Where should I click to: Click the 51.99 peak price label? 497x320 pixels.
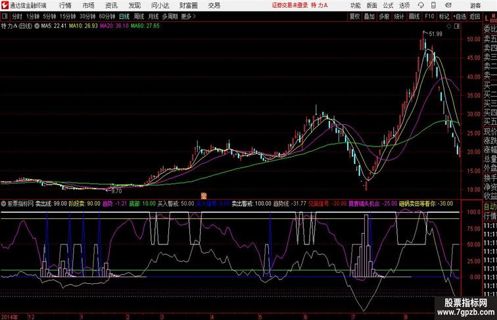435,34
